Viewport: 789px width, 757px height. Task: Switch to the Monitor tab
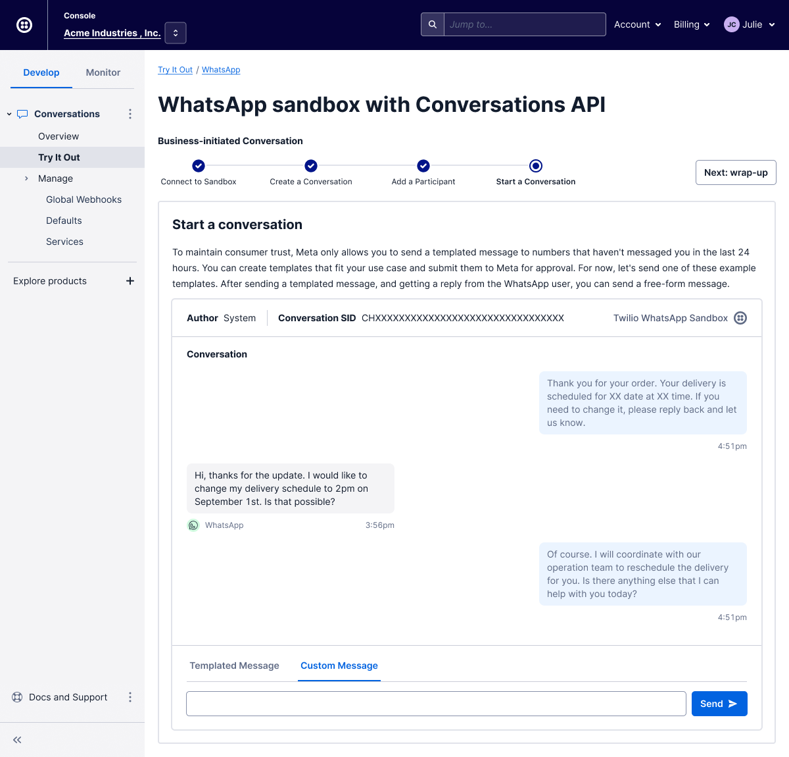coord(103,72)
